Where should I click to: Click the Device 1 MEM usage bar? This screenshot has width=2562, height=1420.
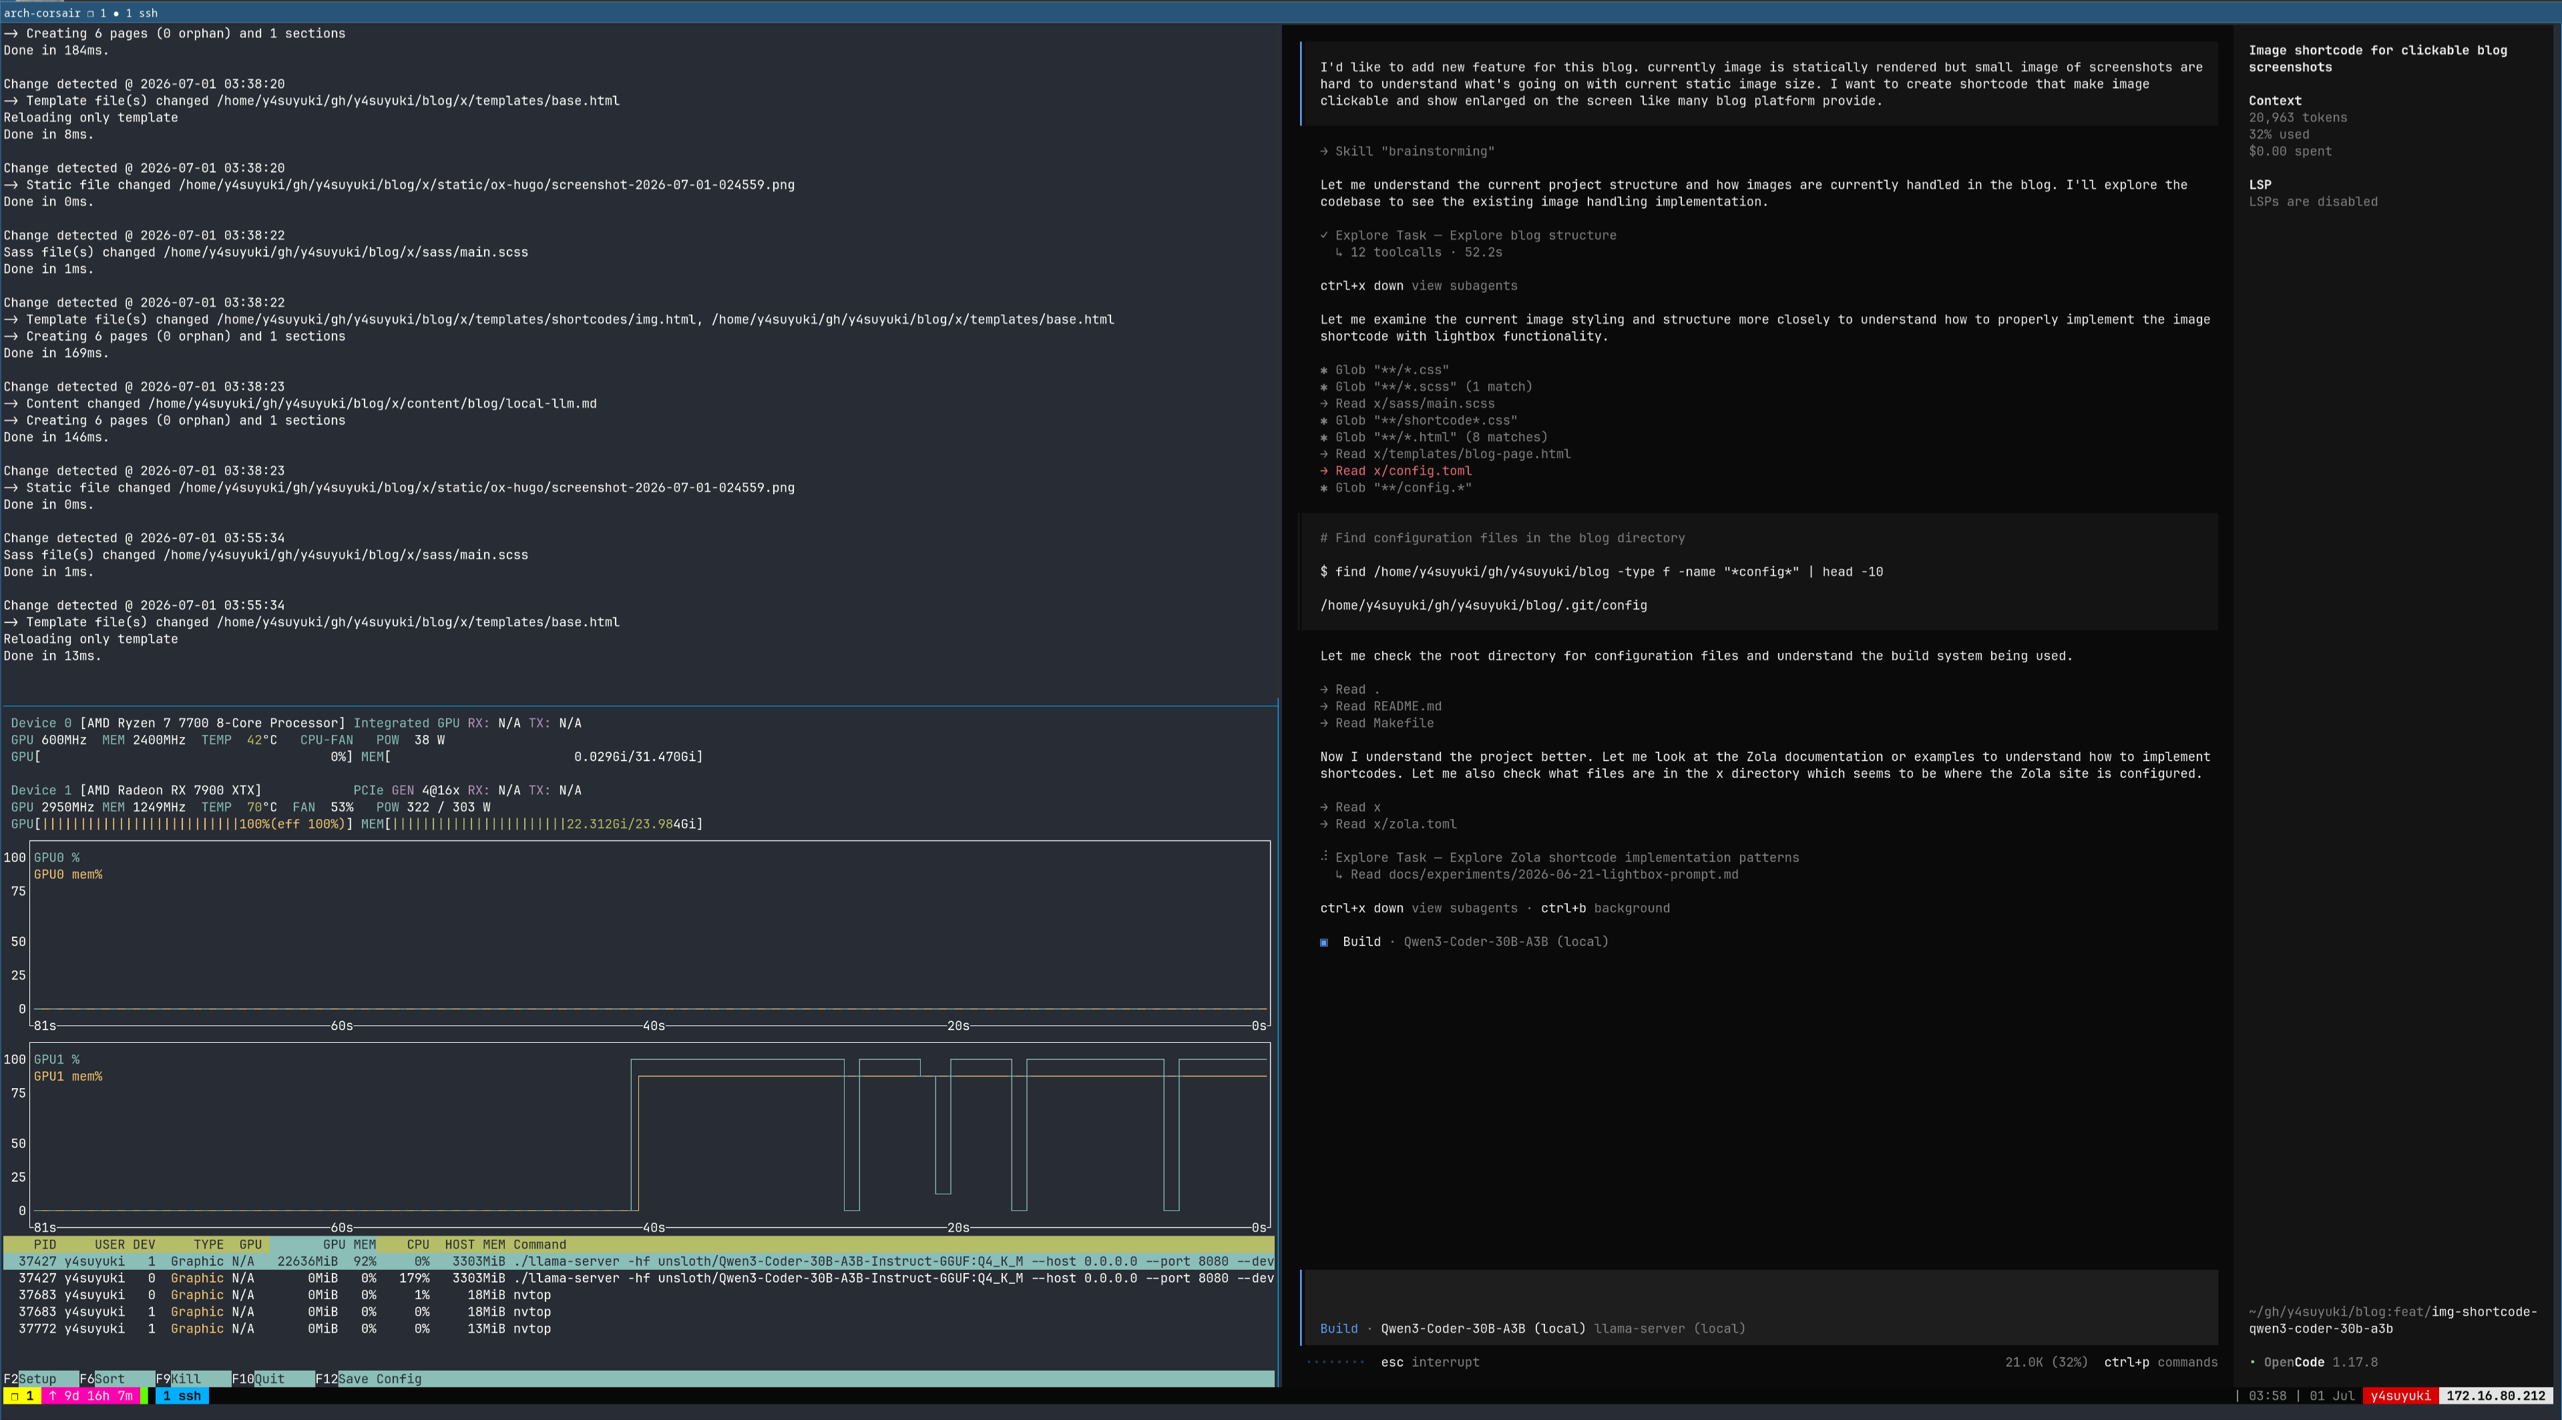532,824
